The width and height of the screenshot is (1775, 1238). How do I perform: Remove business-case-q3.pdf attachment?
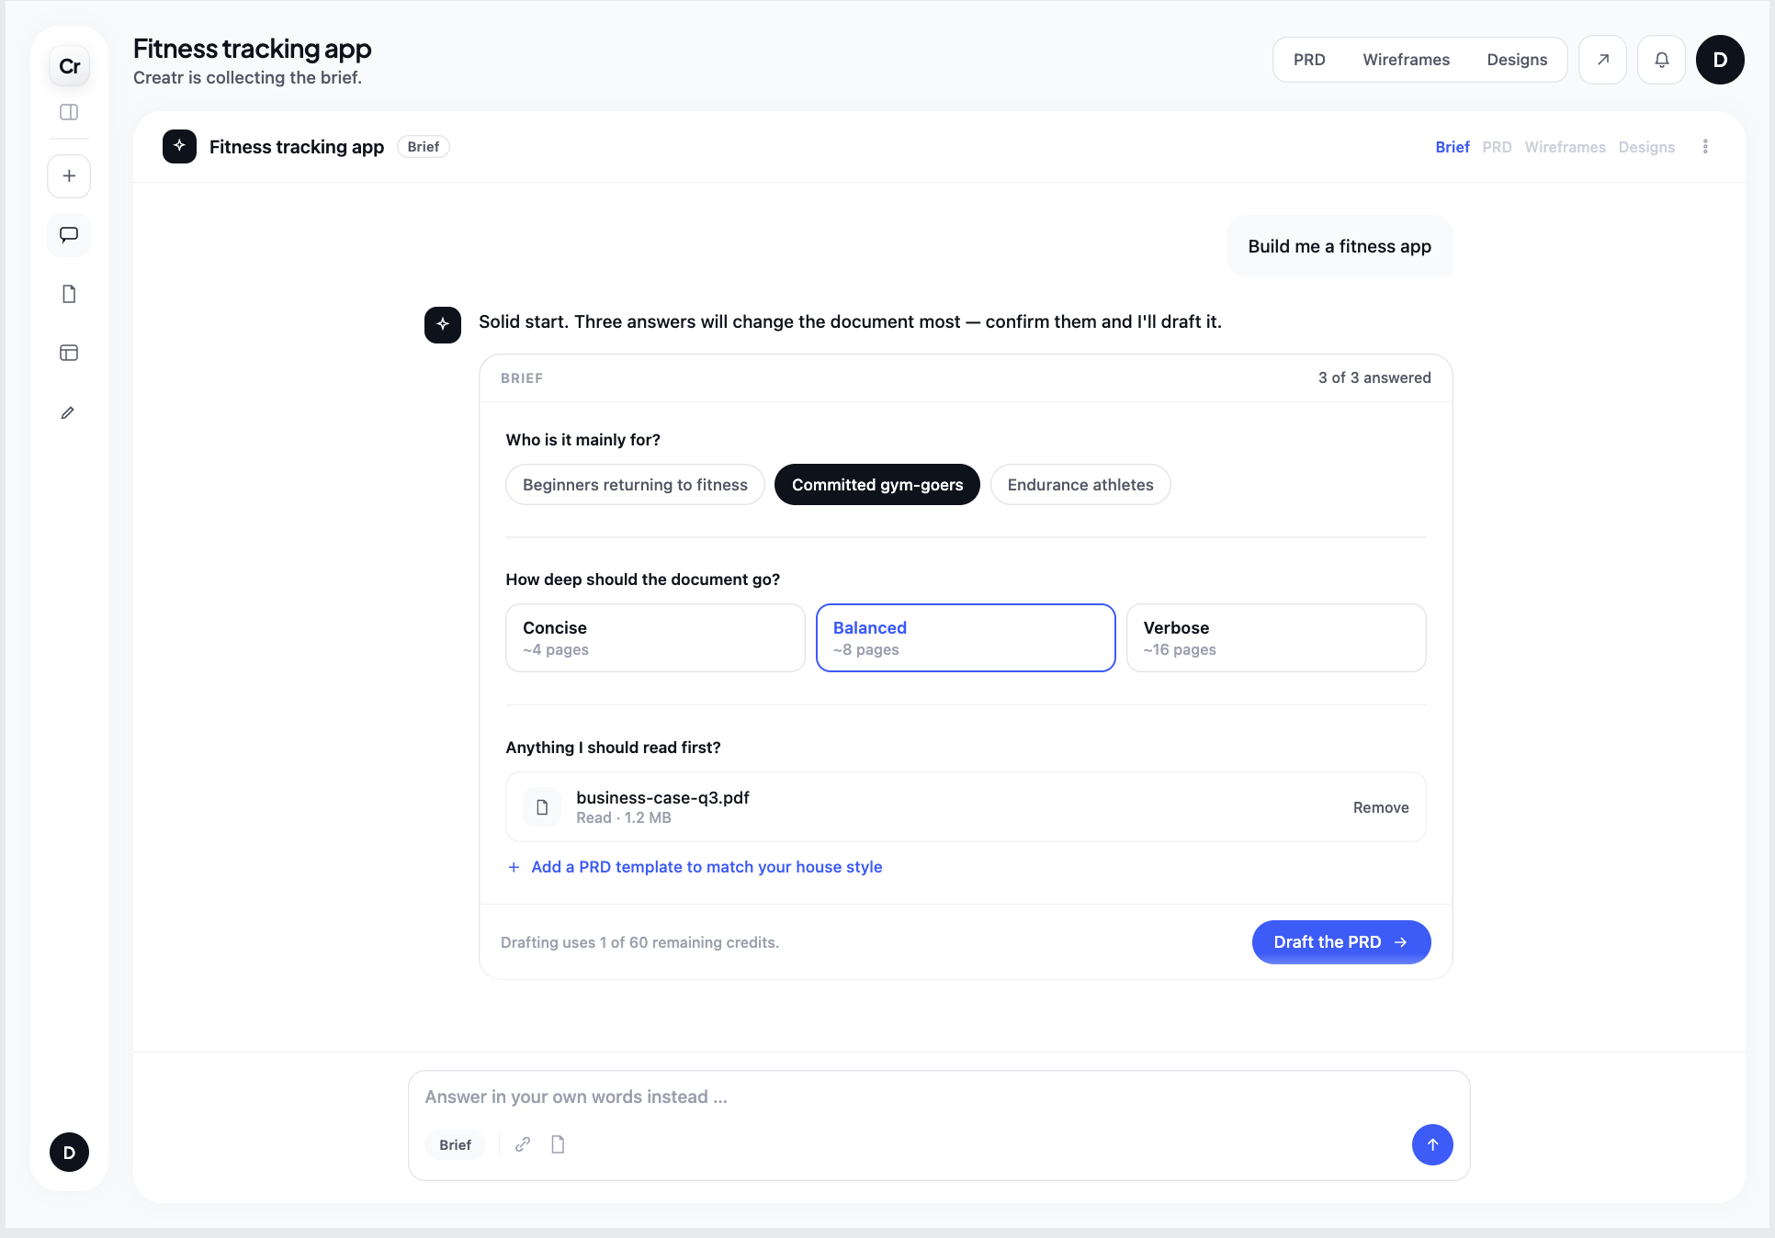pyautogui.click(x=1381, y=807)
